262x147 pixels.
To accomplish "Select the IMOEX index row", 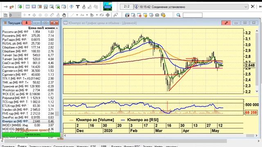I will pyautogui.click(x=28, y=125).
